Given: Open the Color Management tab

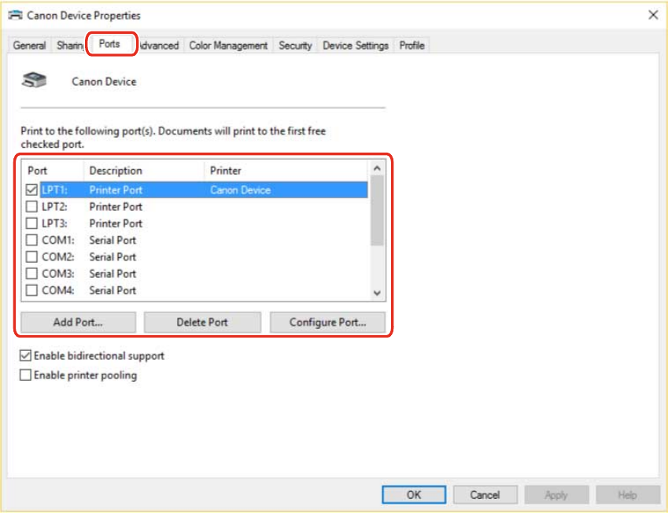Looking at the screenshot, I should click(228, 45).
